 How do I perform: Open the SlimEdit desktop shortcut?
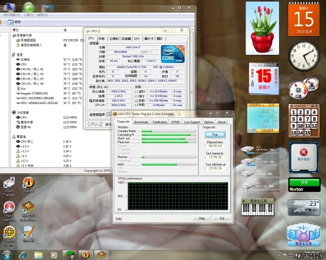pos(29,234)
